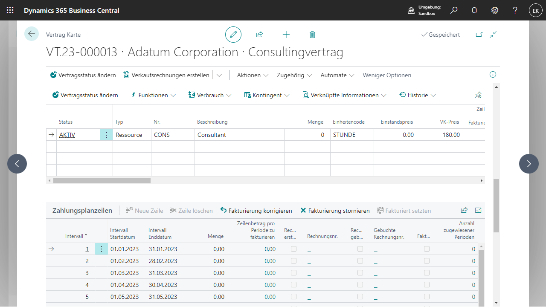Share the Zahlungsplanzeilen list

coord(464,210)
